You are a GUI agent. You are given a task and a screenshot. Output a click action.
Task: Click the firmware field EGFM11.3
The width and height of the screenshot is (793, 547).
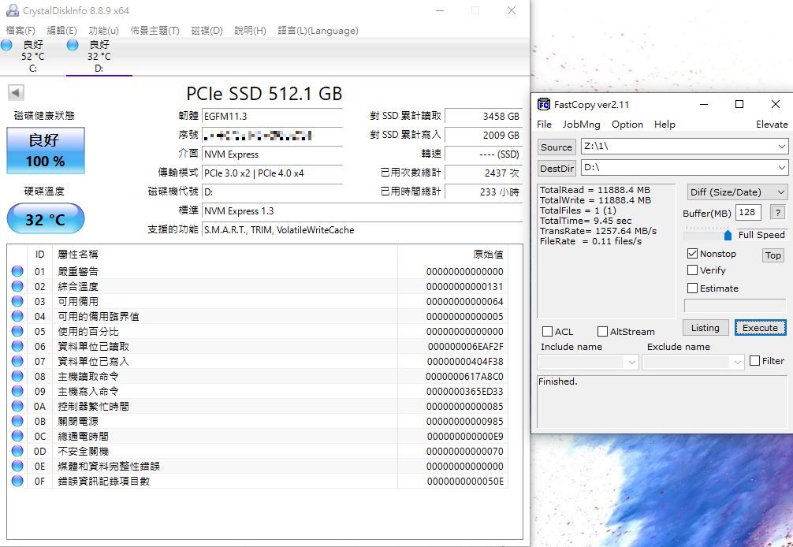pyautogui.click(x=273, y=117)
